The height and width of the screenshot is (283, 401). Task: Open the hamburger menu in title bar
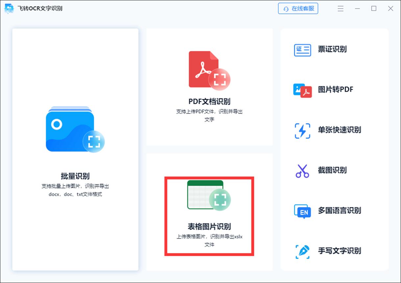point(341,9)
